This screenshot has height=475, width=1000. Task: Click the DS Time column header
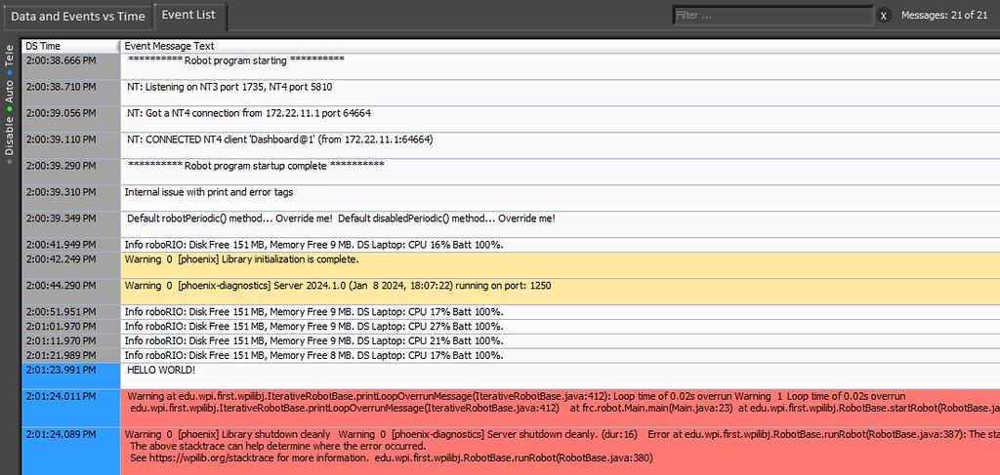[x=68, y=46]
